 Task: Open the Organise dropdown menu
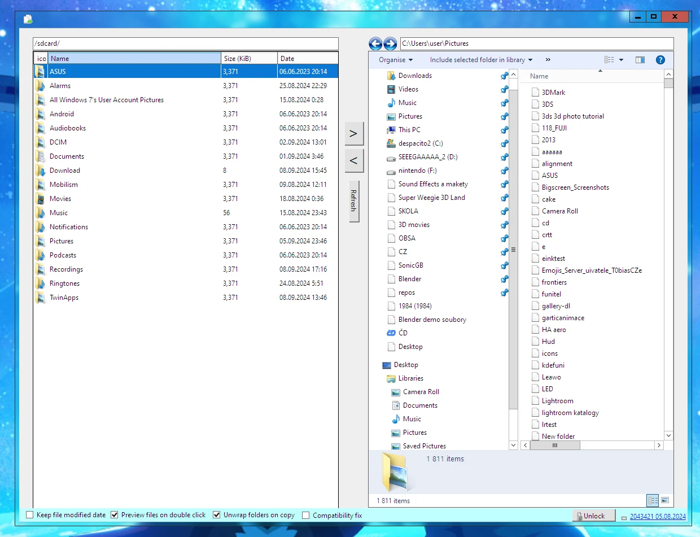(396, 60)
